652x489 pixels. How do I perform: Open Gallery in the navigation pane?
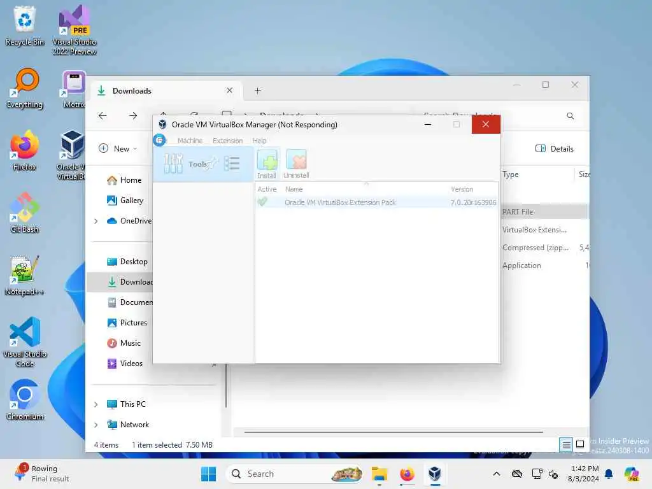coord(125,201)
